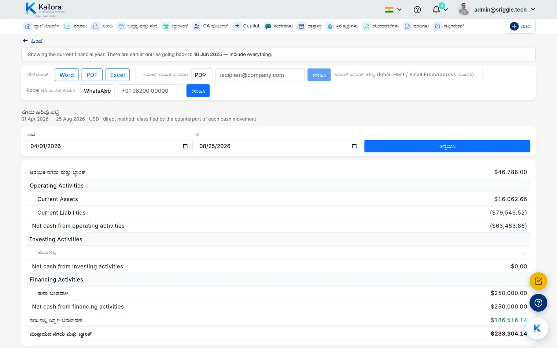Open the WhatsApp channel dropdown
557x348 pixels.
pyautogui.click(x=97, y=91)
